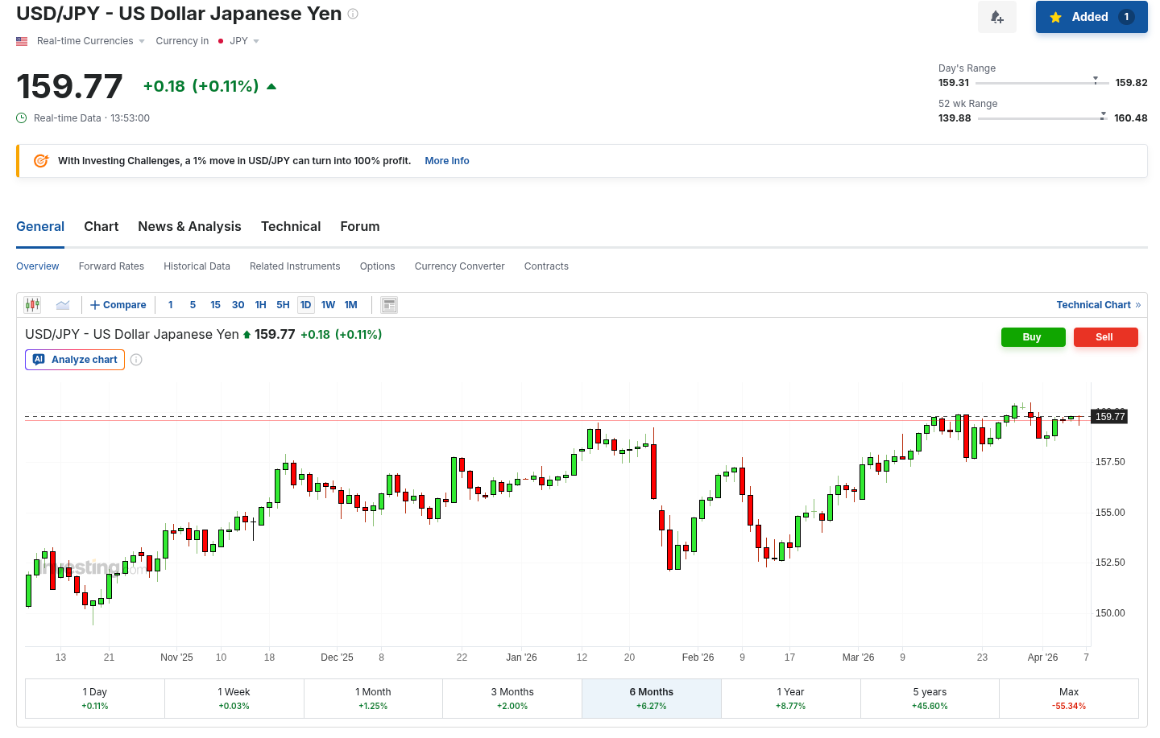The height and width of the screenshot is (738, 1160).
Task: Click the Investing Challenges target icon
Action: 41,161
